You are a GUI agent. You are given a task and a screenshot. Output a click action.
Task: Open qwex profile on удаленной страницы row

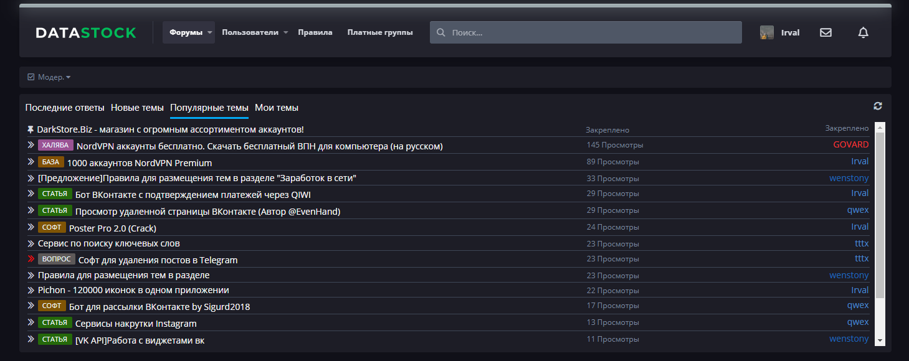[x=858, y=210]
